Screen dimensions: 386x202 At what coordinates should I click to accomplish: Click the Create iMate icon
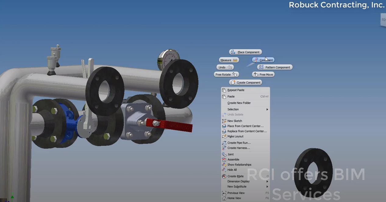tap(224, 176)
